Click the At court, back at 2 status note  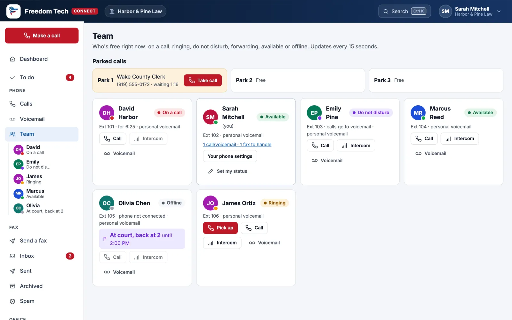[x=142, y=239]
